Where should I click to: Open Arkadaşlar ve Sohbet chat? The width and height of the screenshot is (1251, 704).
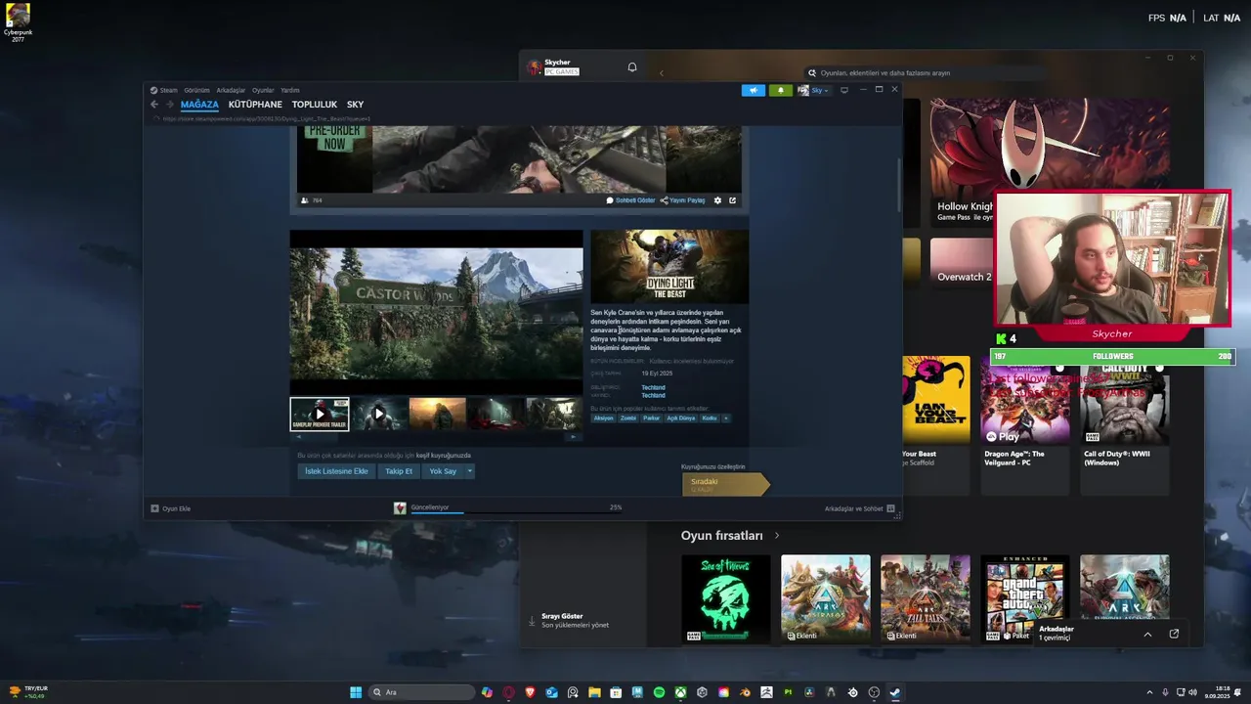860,508
